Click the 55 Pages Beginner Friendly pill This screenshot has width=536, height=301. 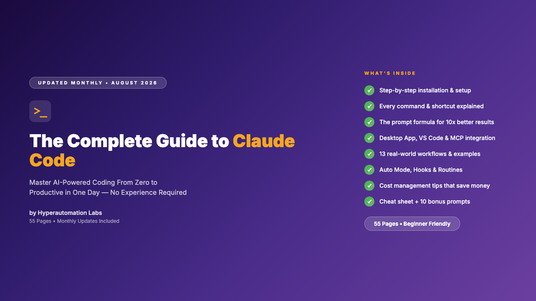tap(412, 224)
